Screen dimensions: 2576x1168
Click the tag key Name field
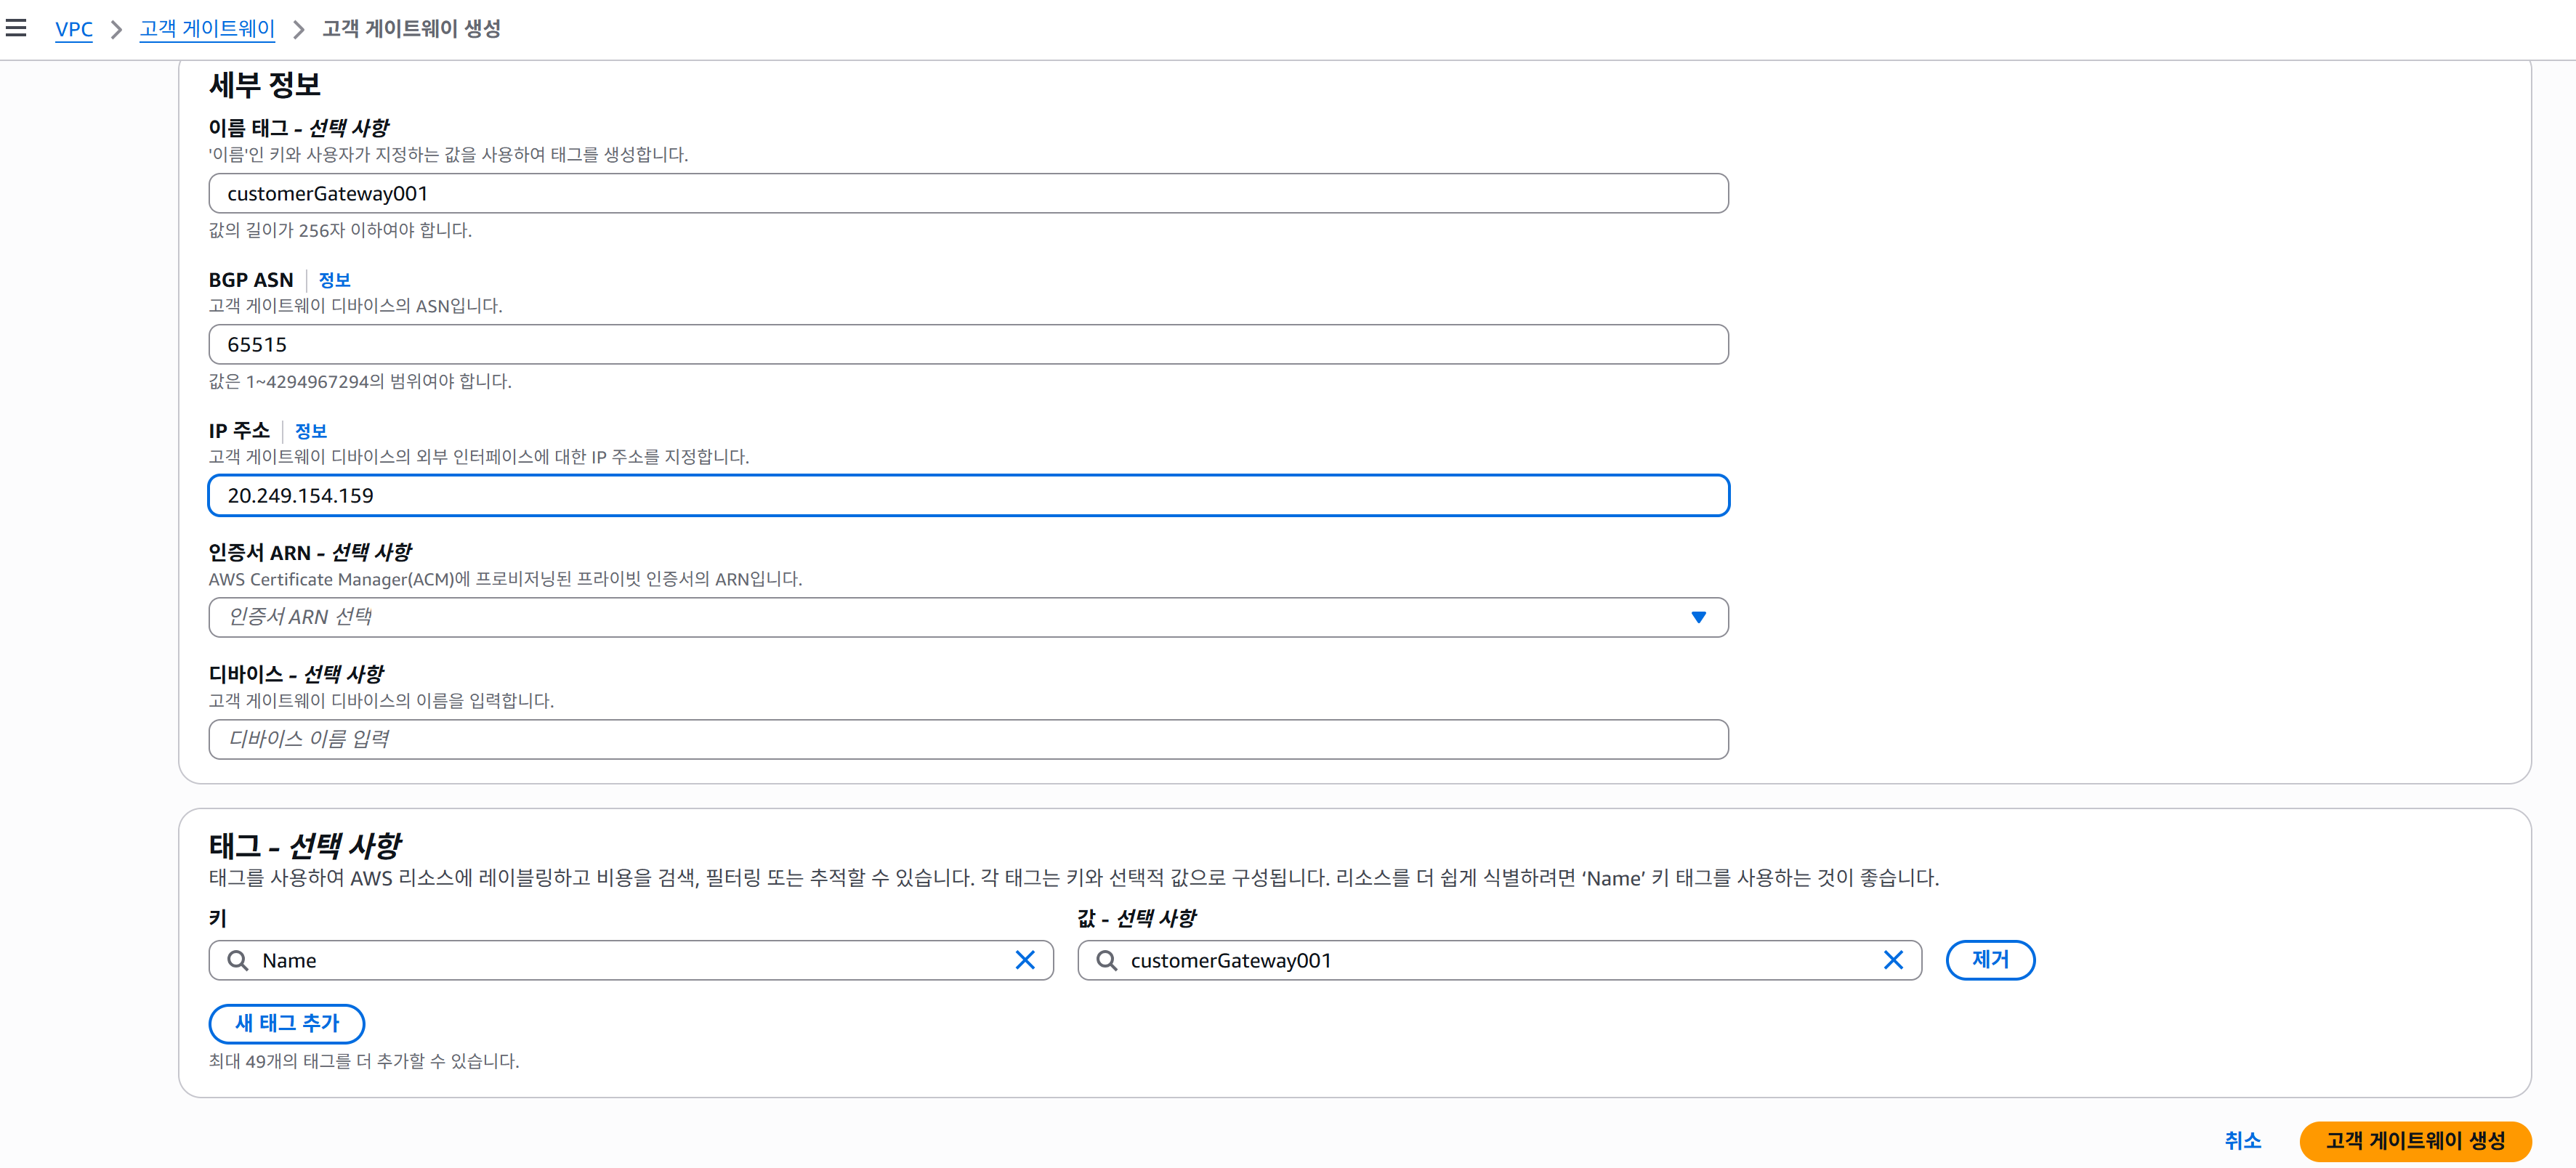coord(630,960)
